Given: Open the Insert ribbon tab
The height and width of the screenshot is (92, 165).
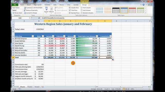Looking at the screenshot, I should 29,5.
